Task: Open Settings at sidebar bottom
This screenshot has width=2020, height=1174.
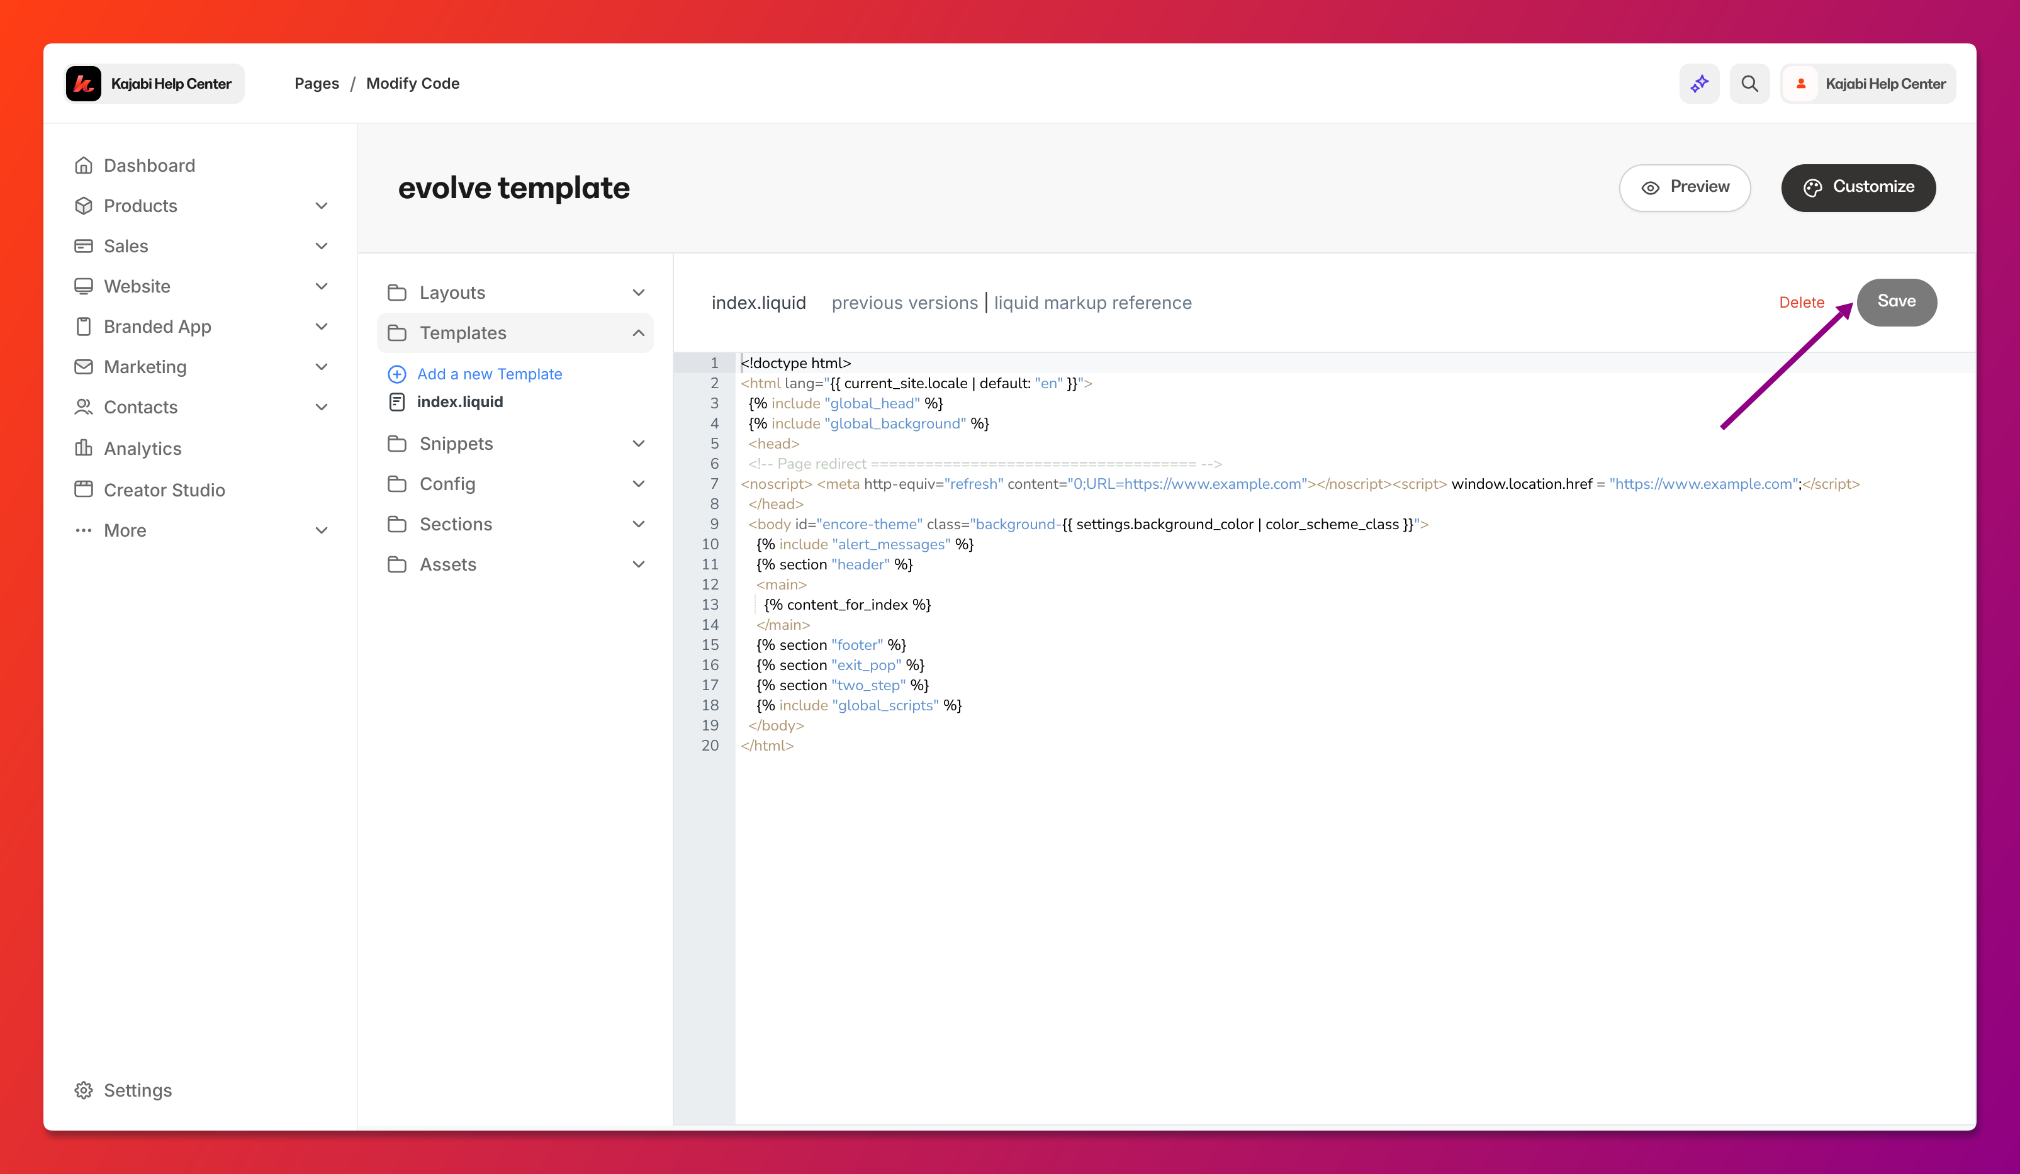Action: tap(138, 1090)
